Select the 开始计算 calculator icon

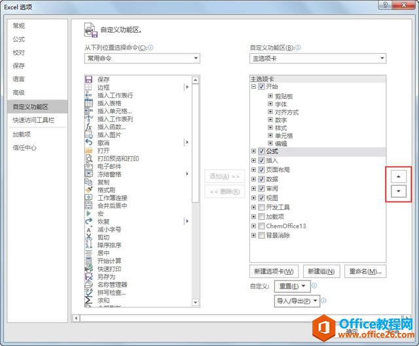point(88,260)
